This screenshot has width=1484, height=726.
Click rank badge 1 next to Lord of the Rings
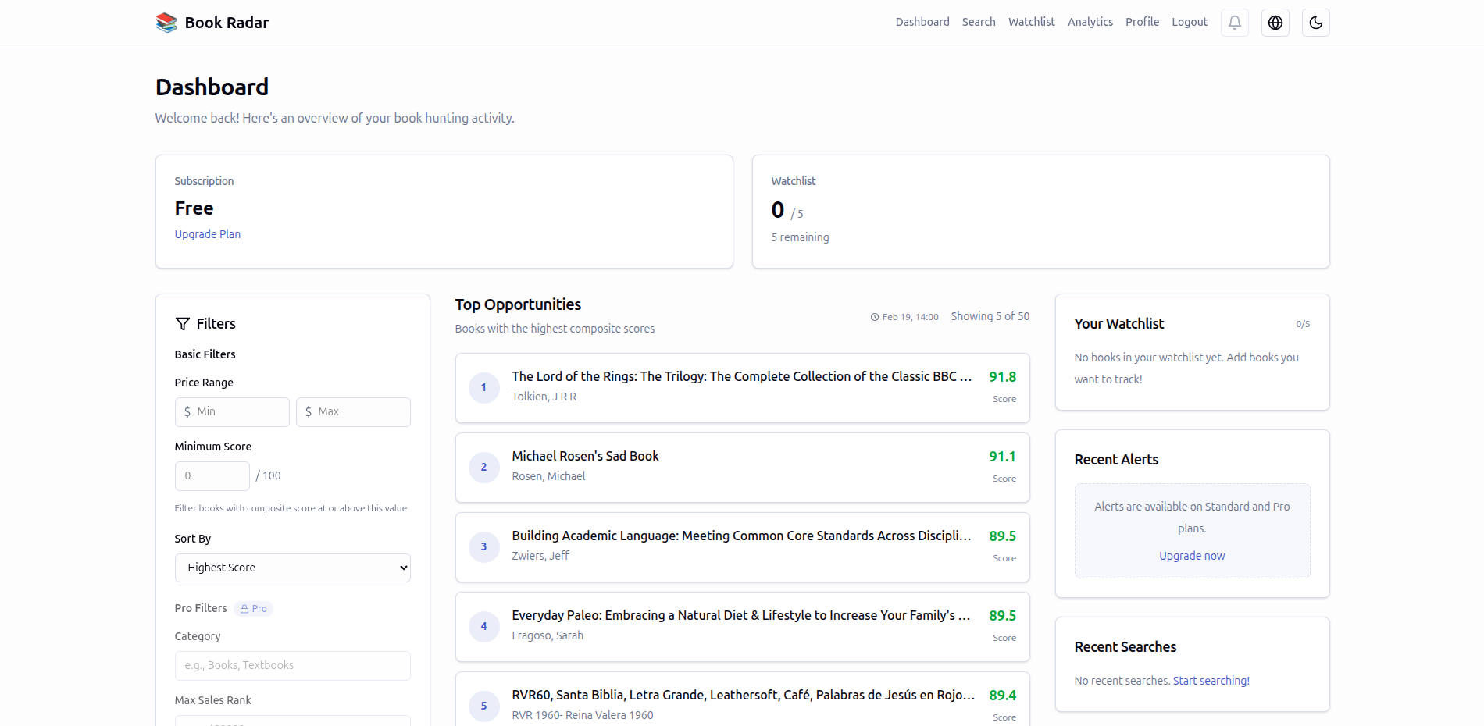click(483, 387)
